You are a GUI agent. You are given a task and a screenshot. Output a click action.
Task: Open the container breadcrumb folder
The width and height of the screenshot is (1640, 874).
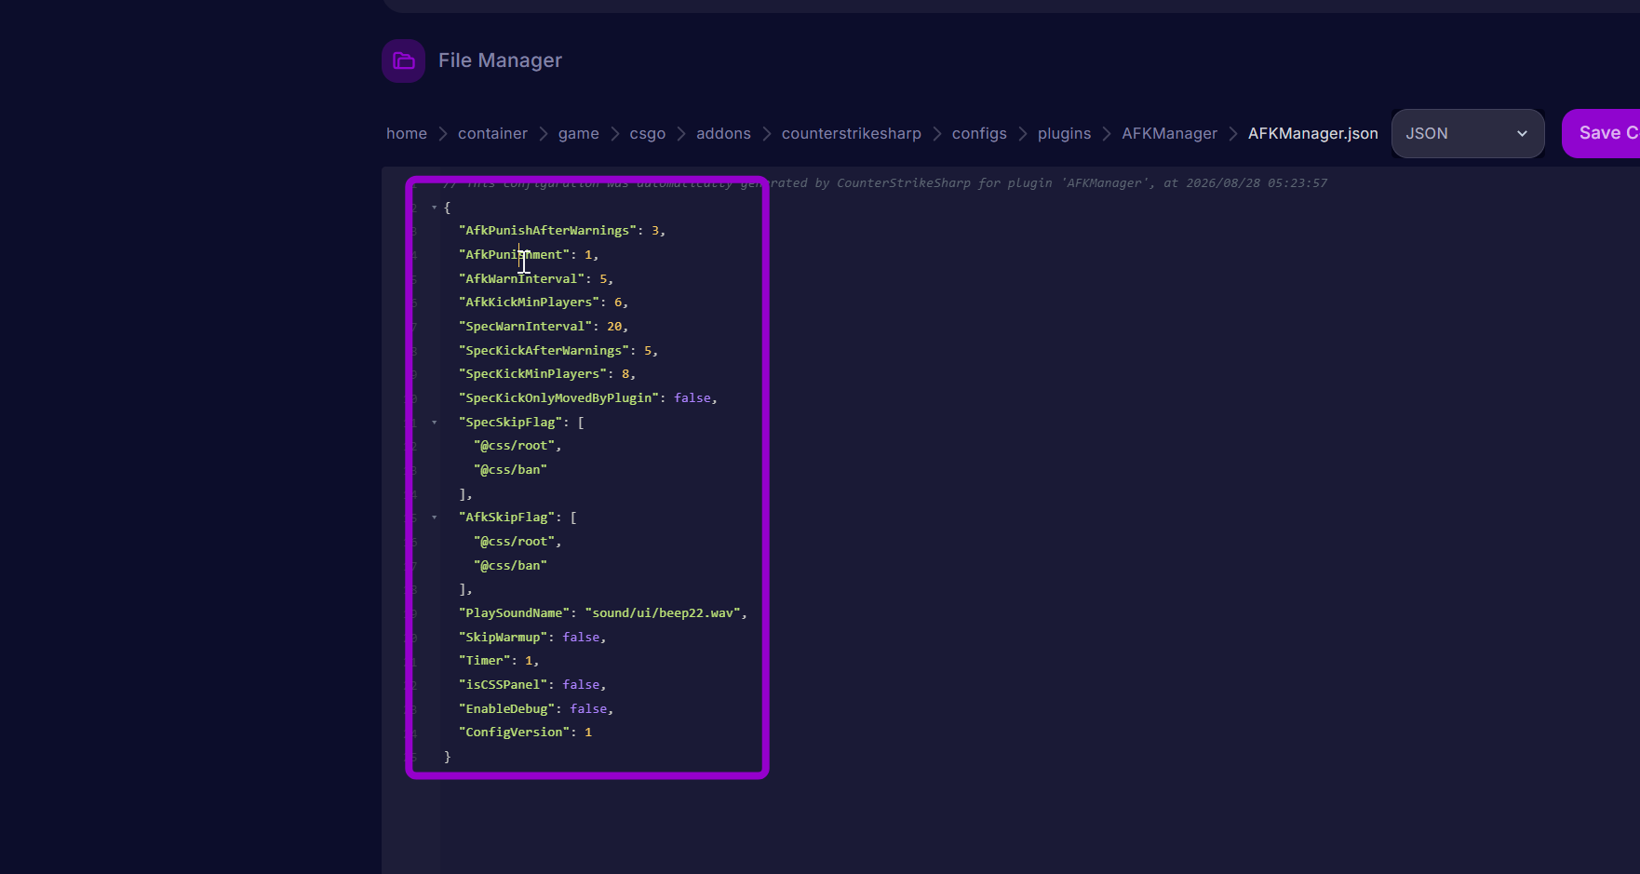(492, 133)
